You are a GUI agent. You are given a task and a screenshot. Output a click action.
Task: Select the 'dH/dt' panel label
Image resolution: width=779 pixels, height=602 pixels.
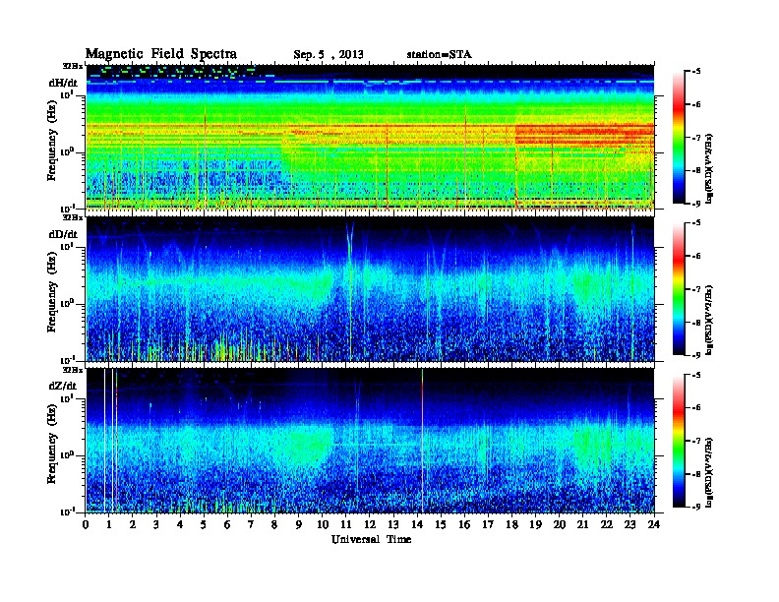click(x=63, y=83)
